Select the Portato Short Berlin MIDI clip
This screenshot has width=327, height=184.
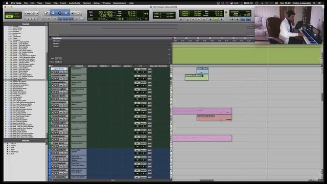(x=214, y=118)
